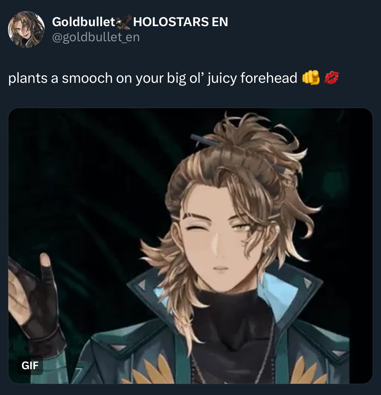The image size is (381, 395).
Task: Click the black turtleneck in the GIF
Action: 234,321
